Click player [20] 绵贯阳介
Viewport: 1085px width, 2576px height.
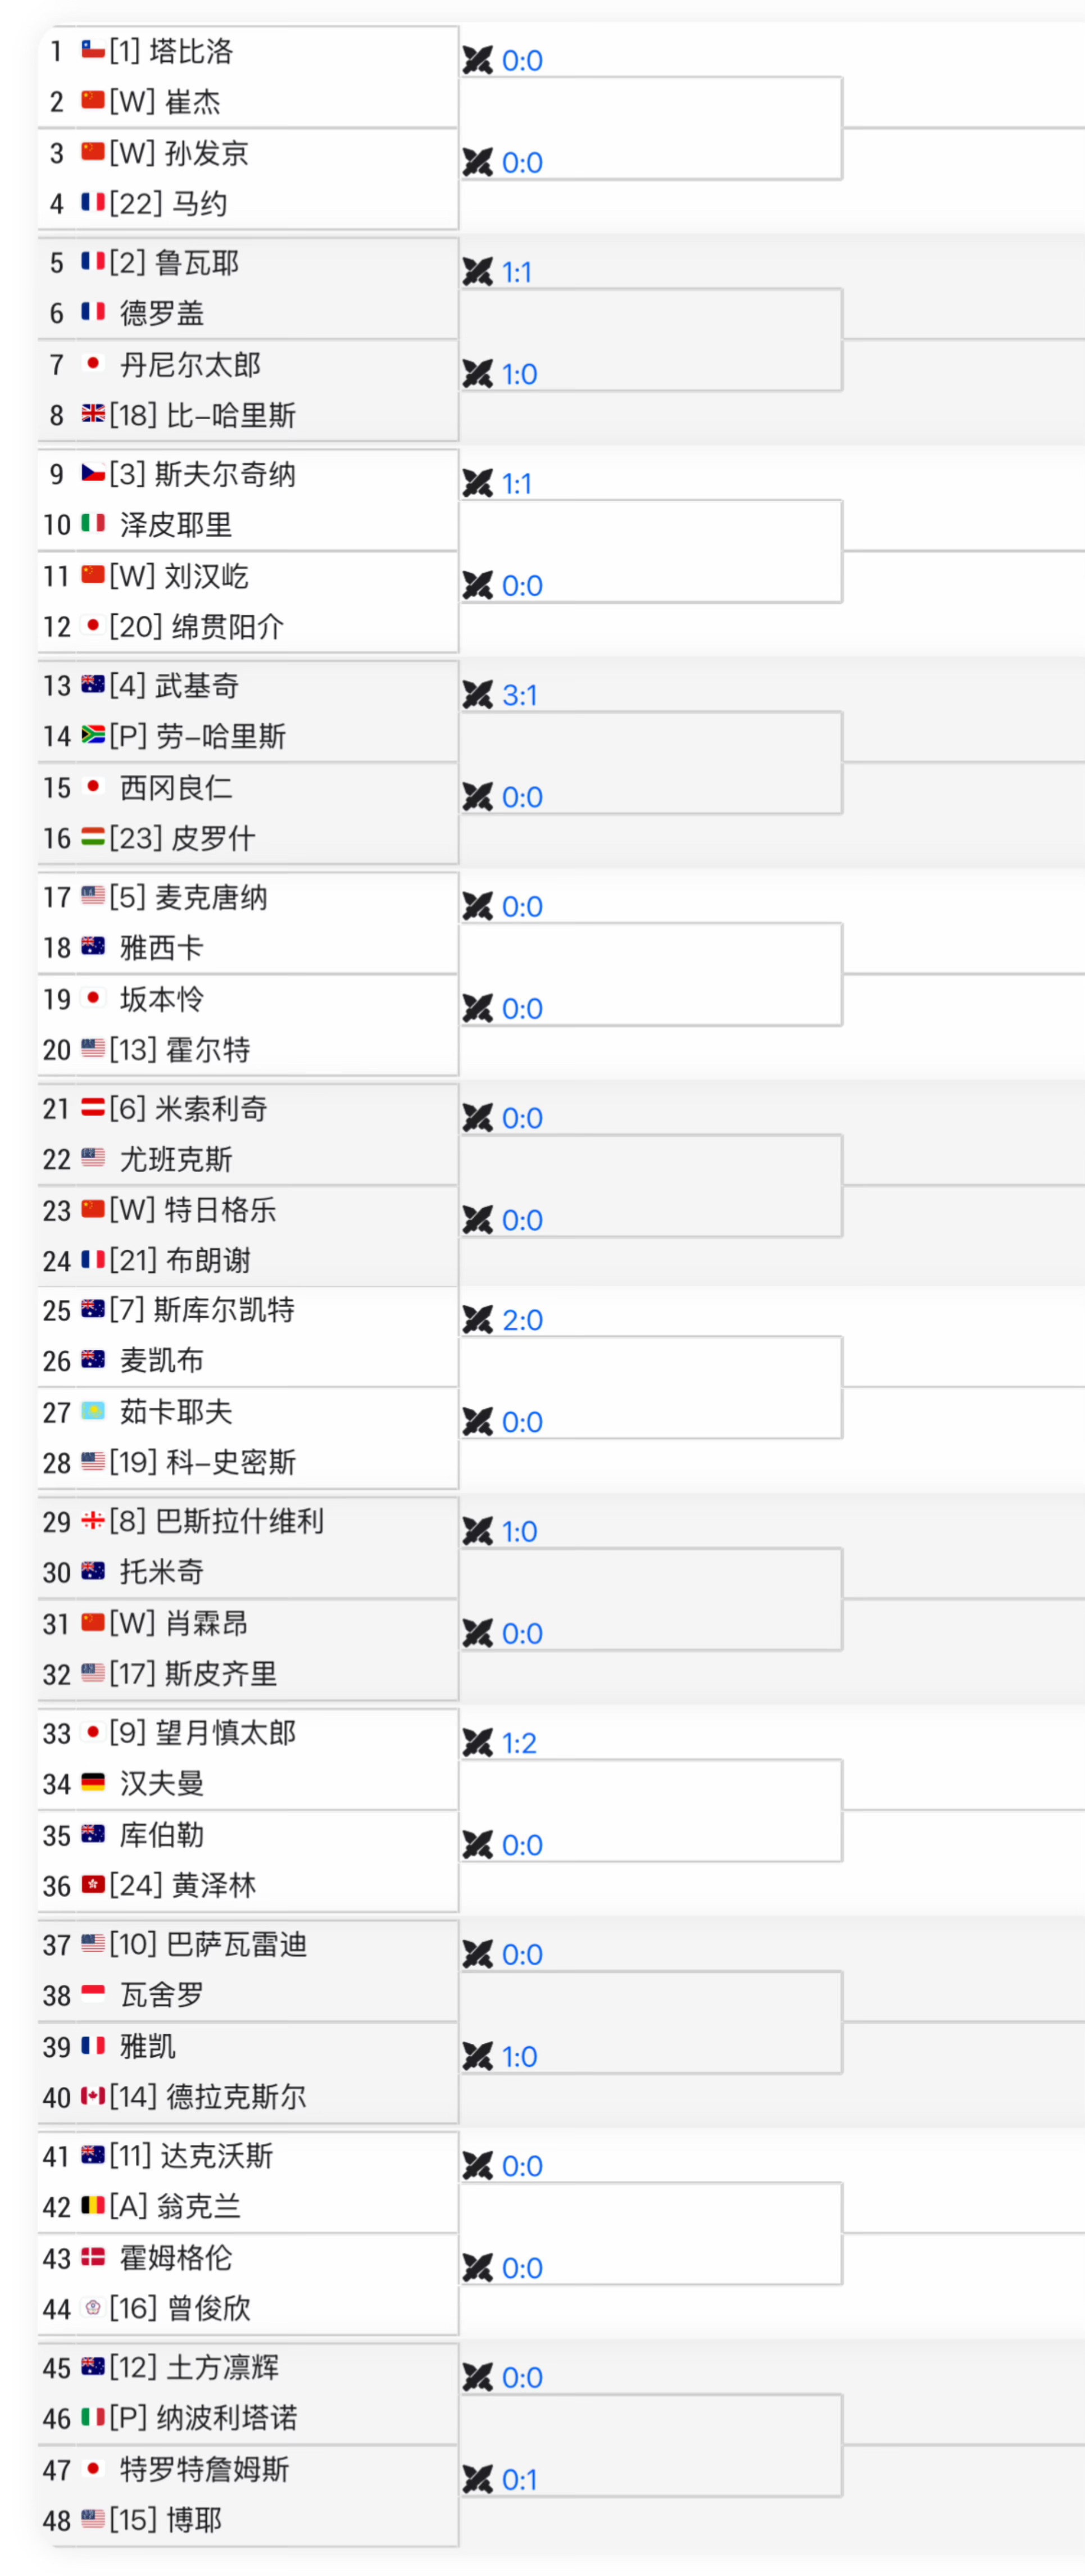[197, 626]
